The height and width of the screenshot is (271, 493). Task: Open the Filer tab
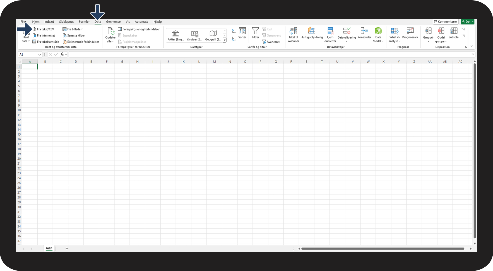tap(23, 22)
